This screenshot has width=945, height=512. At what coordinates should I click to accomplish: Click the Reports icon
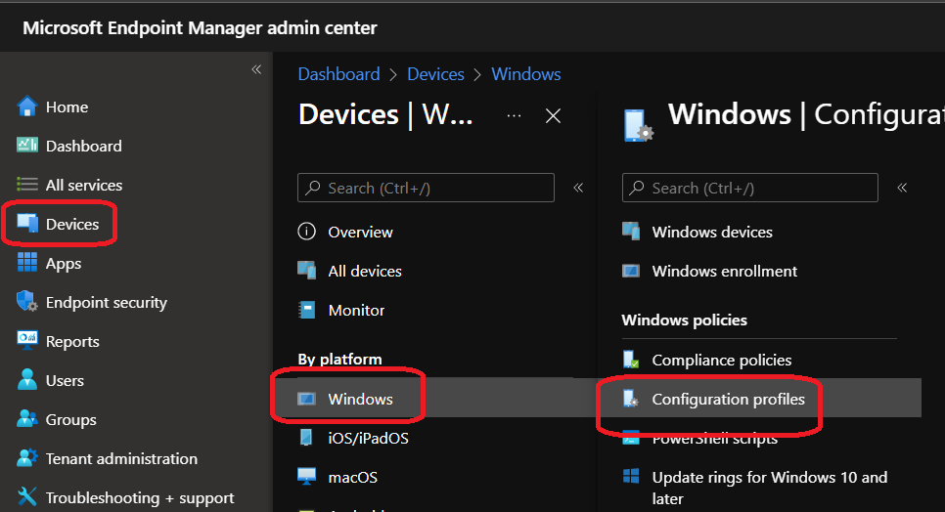point(27,341)
